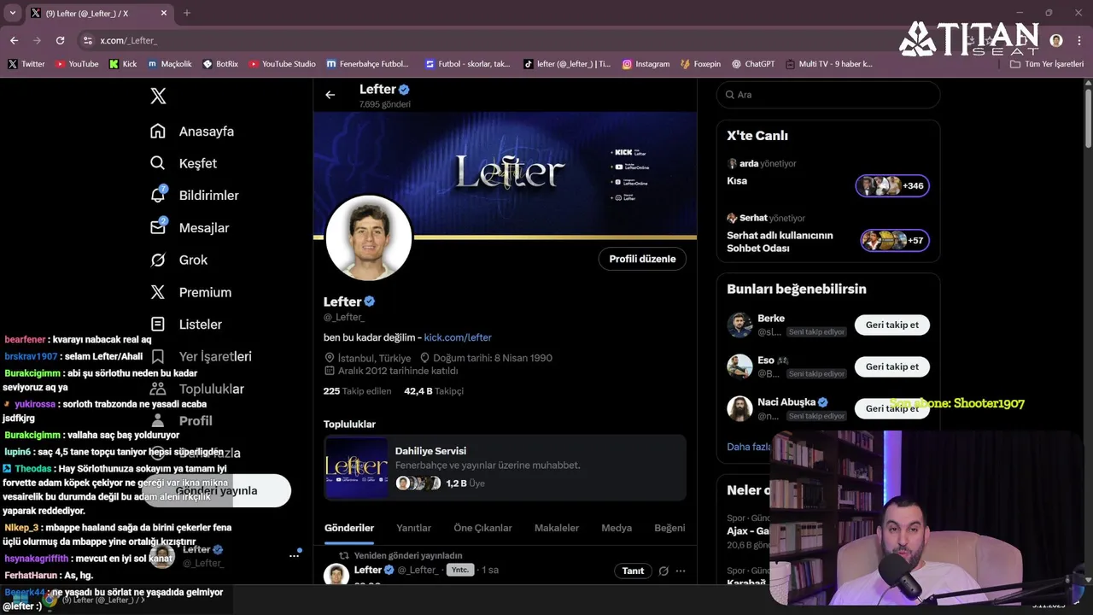Select Yanıtlar tab
Image resolution: width=1093 pixels, height=615 pixels.
click(413, 528)
